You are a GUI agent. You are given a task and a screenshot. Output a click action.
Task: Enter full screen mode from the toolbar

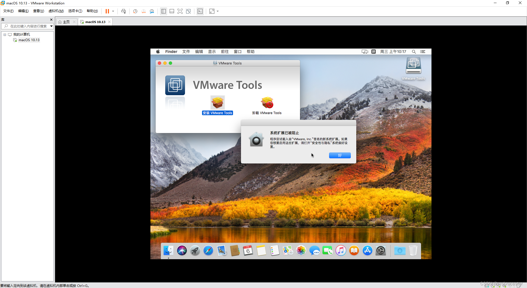click(x=180, y=11)
